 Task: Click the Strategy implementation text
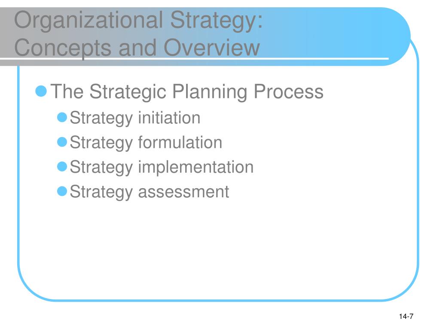pyautogui.click(x=162, y=167)
